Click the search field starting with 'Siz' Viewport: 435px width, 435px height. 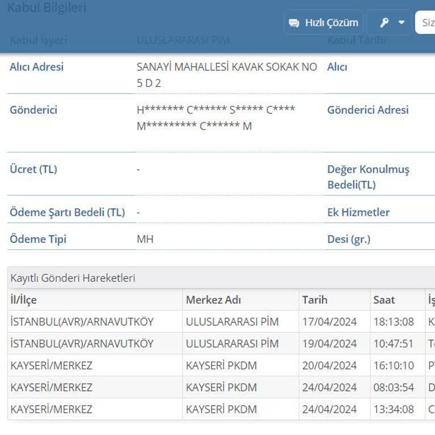coord(426,23)
